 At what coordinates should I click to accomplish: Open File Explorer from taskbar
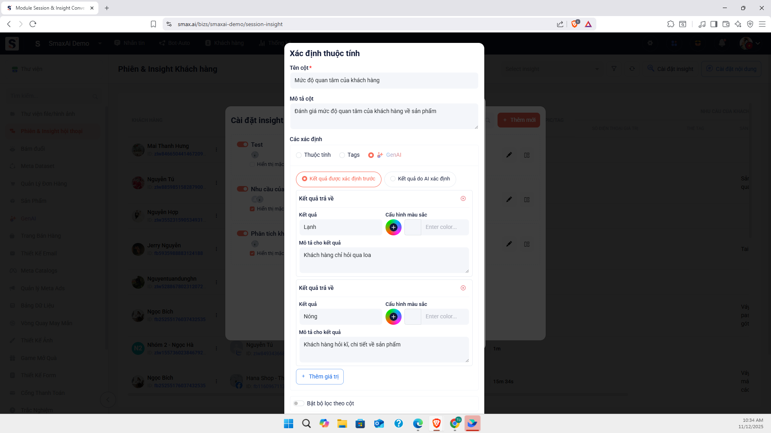[342, 423]
